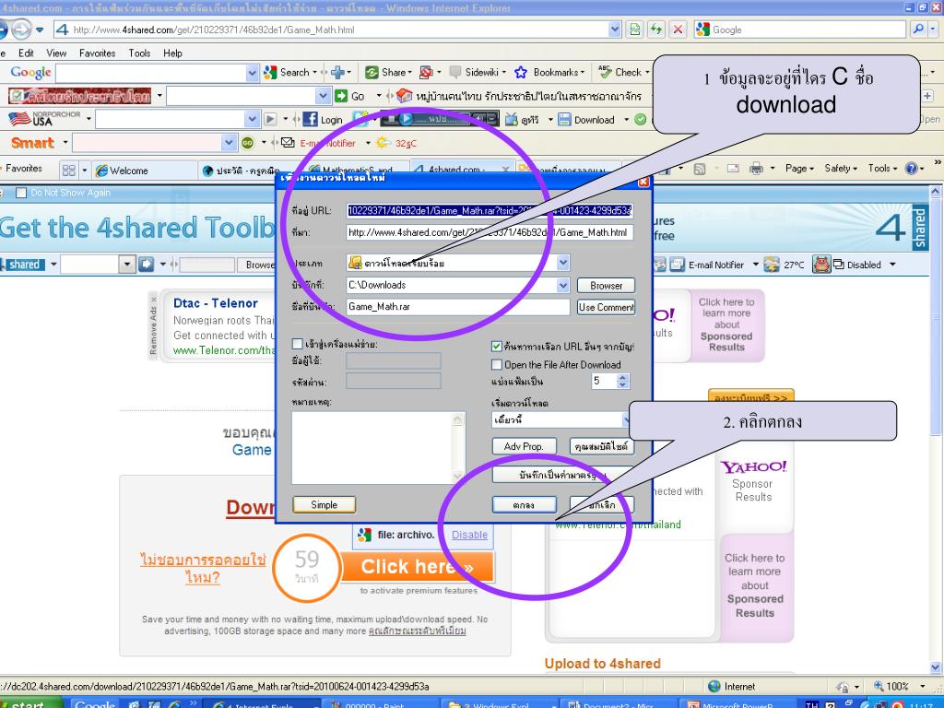Click the red monster icon on 4shared toolbar
Screen dimensions: 944x708
coord(821,265)
